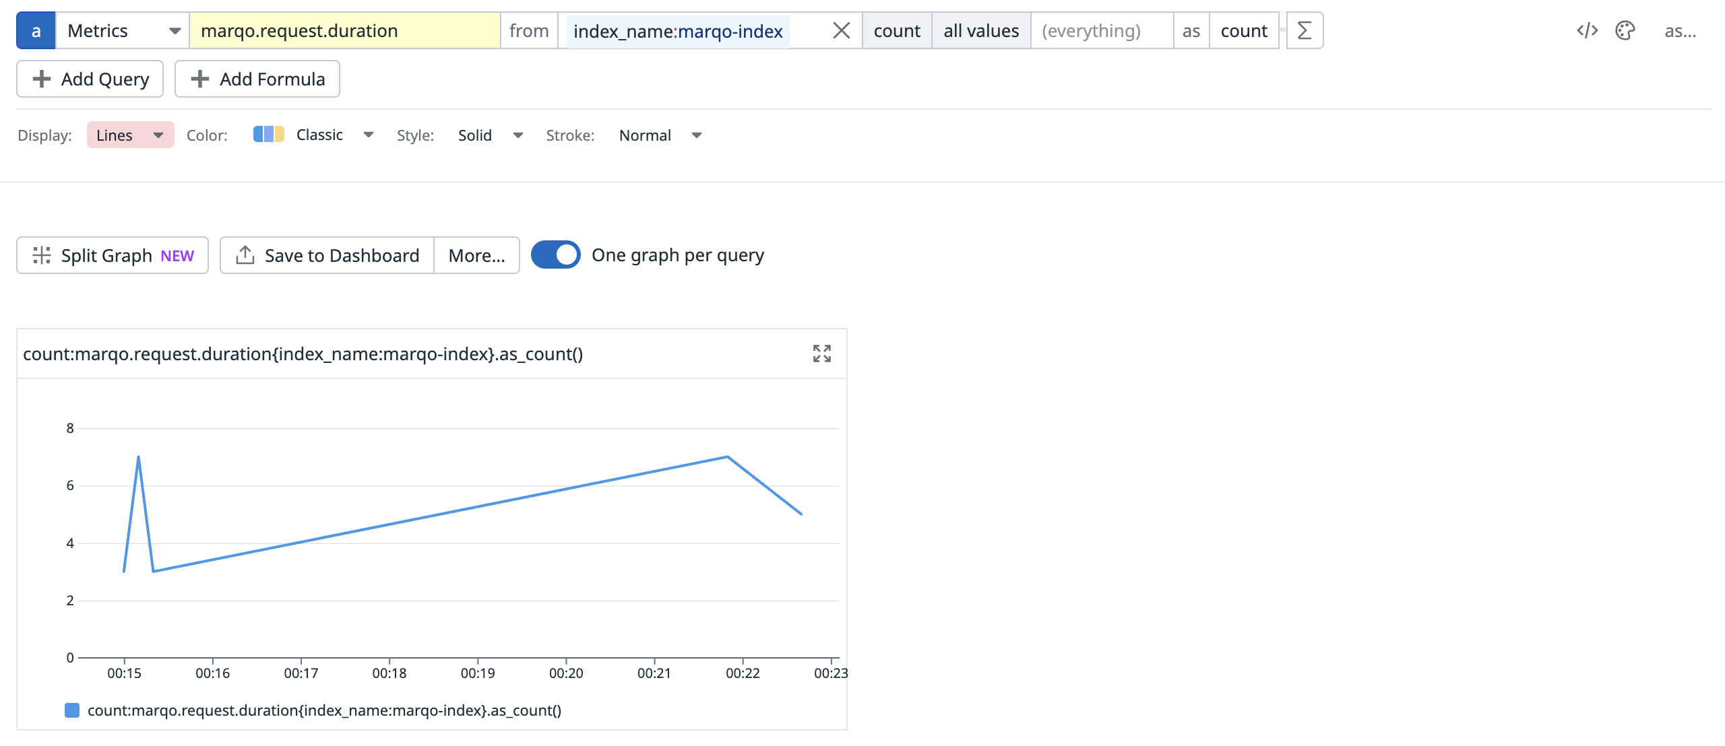Click the query letter 'a' badge

click(36, 30)
